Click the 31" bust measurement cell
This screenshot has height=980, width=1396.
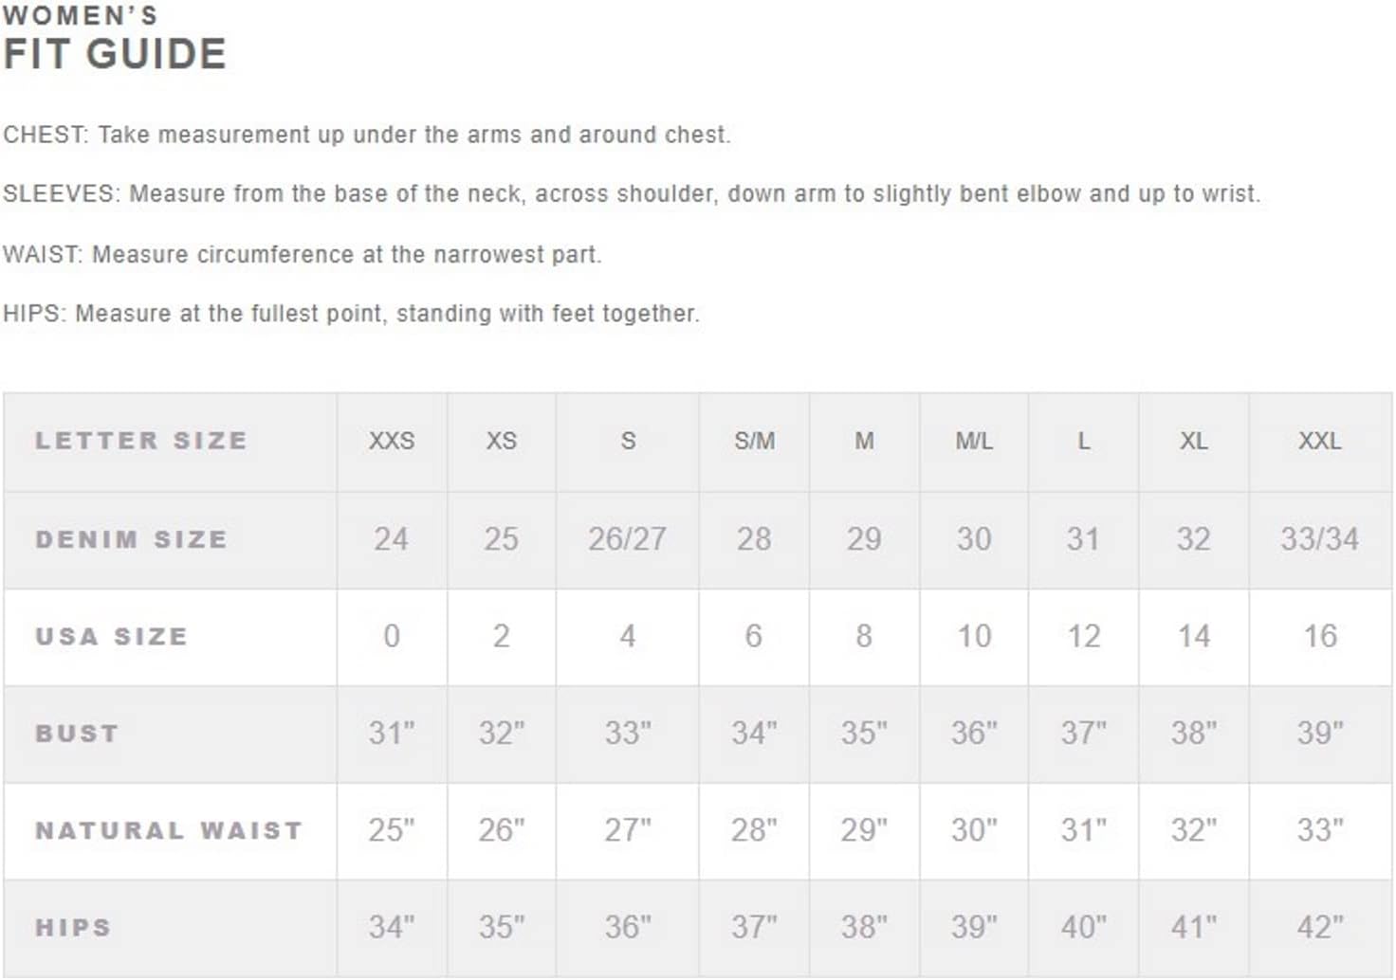point(392,734)
